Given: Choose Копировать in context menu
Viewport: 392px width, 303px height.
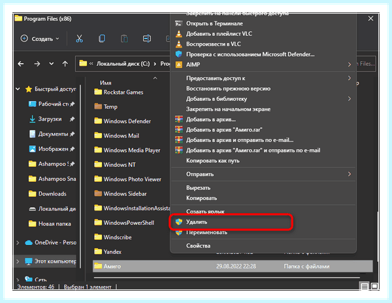Looking at the screenshot, I should [263, 198].
